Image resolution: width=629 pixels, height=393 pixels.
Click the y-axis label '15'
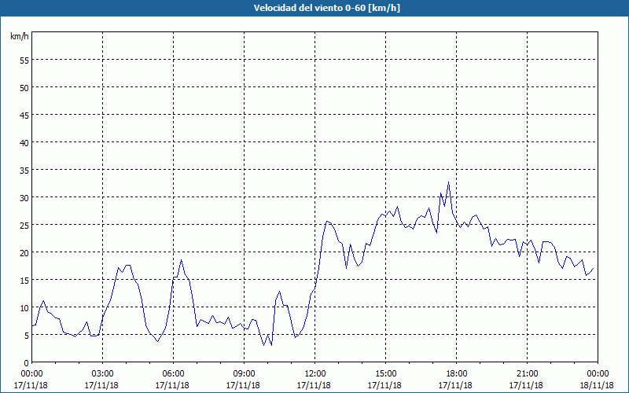coord(24,281)
